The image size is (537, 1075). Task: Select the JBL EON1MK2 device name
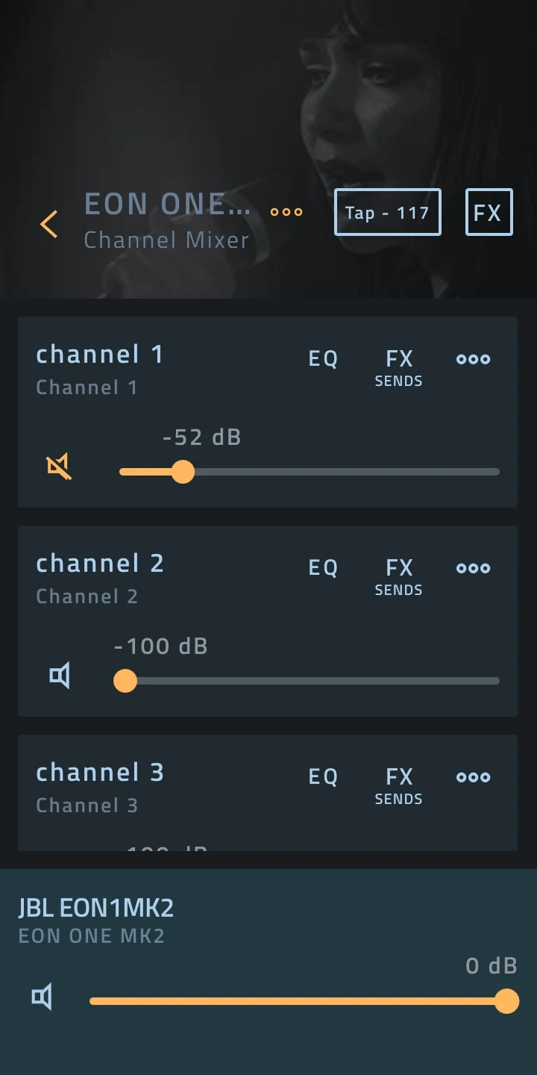tap(95, 908)
